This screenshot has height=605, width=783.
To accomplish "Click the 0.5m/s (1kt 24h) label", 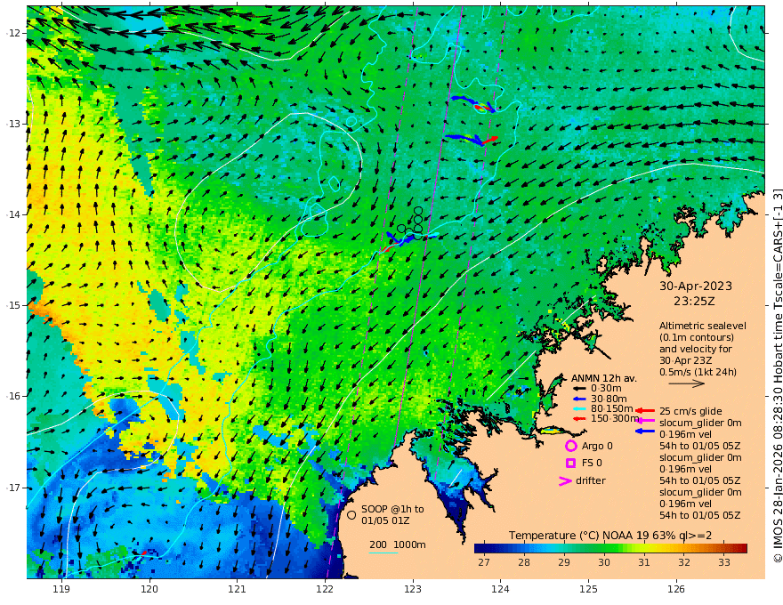I will coord(698,372).
